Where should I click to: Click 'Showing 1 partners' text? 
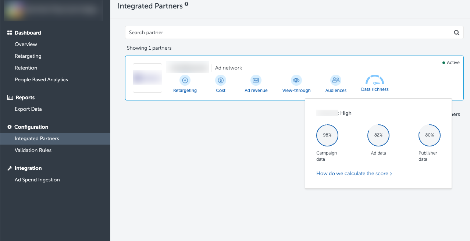point(149,48)
